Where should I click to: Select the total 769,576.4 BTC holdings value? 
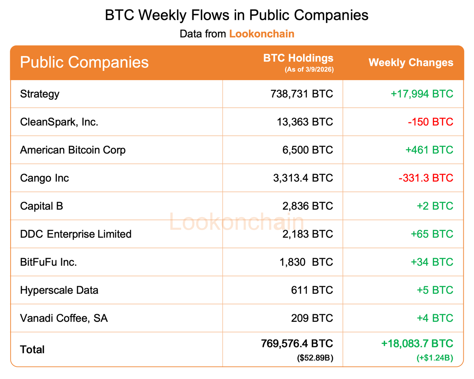coord(297,343)
